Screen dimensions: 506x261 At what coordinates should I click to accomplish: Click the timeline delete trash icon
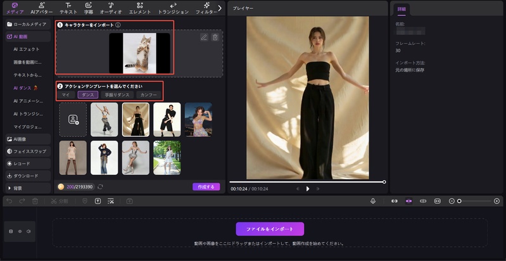pos(35,201)
